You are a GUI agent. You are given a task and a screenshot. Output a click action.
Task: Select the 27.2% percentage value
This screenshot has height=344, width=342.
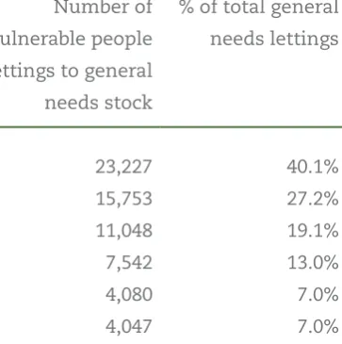coord(313,199)
